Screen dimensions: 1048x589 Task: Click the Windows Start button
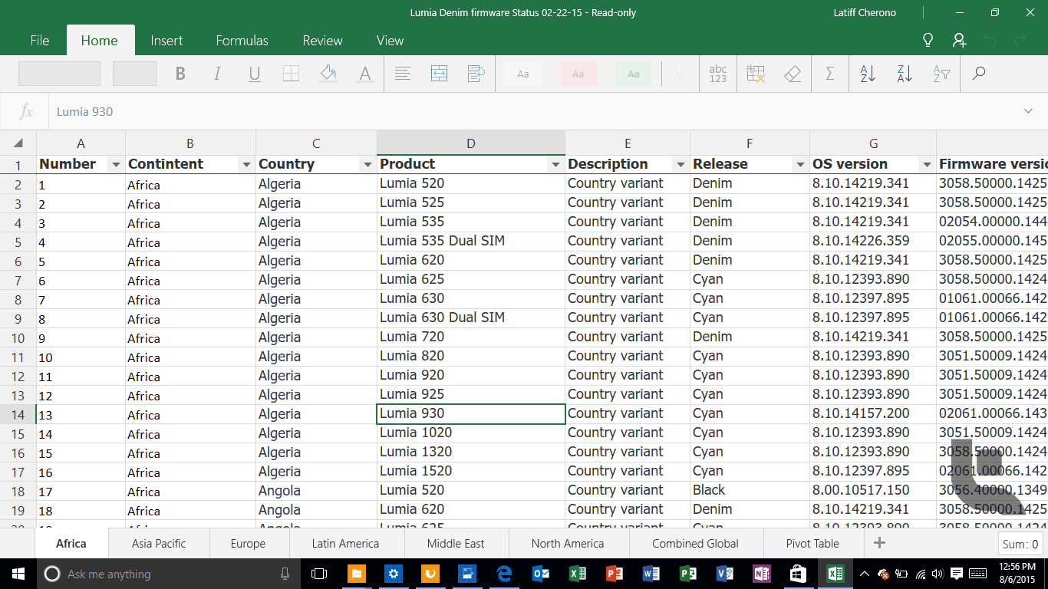point(18,574)
